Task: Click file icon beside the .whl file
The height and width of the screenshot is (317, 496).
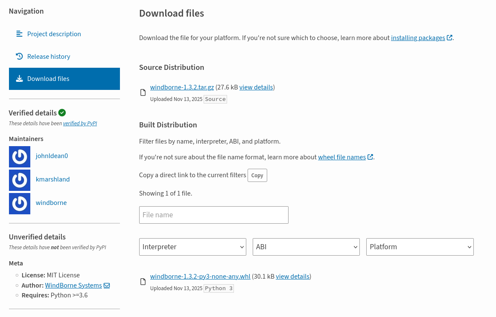Action: pos(143,282)
